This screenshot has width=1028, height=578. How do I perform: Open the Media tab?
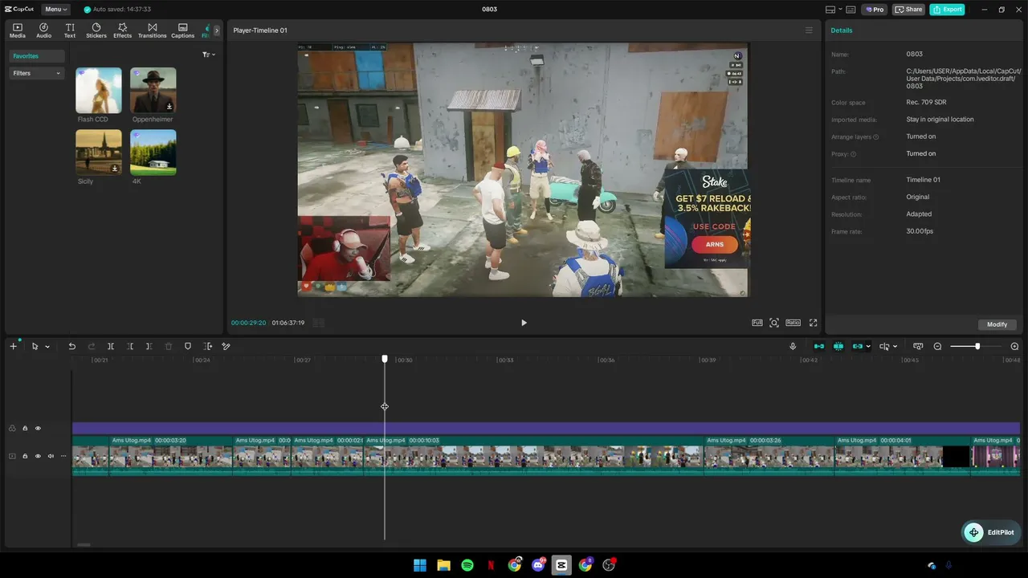point(18,31)
